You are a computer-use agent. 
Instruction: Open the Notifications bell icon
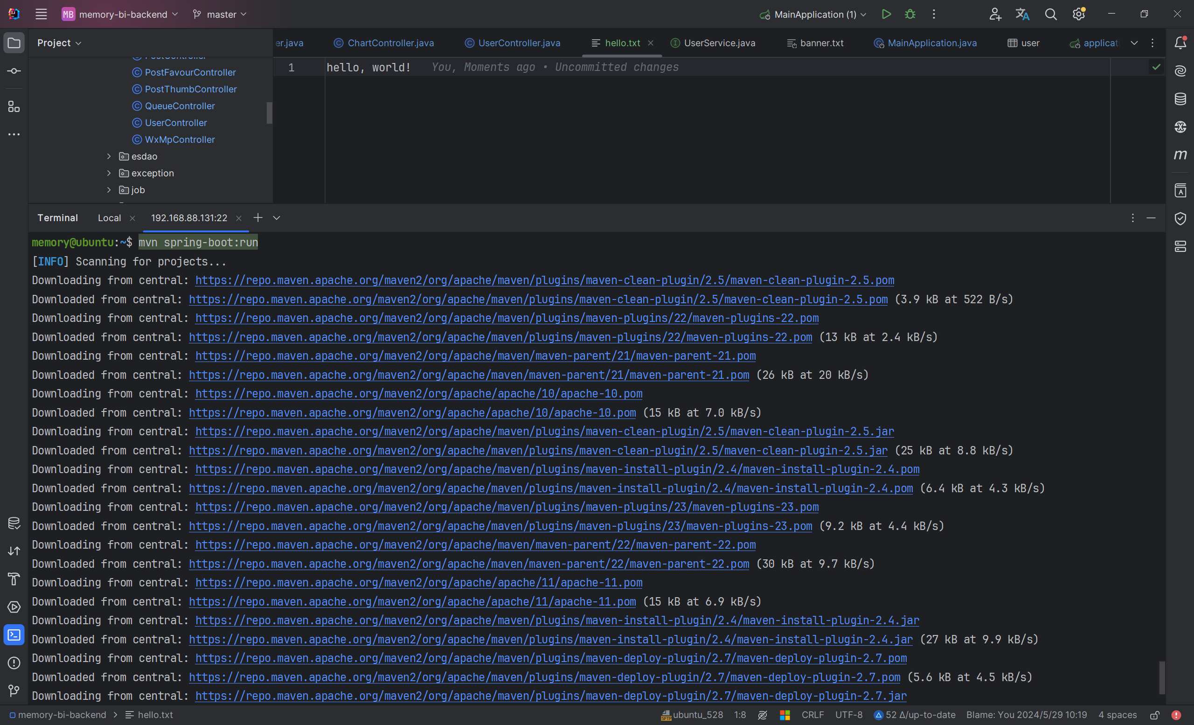(x=1180, y=43)
